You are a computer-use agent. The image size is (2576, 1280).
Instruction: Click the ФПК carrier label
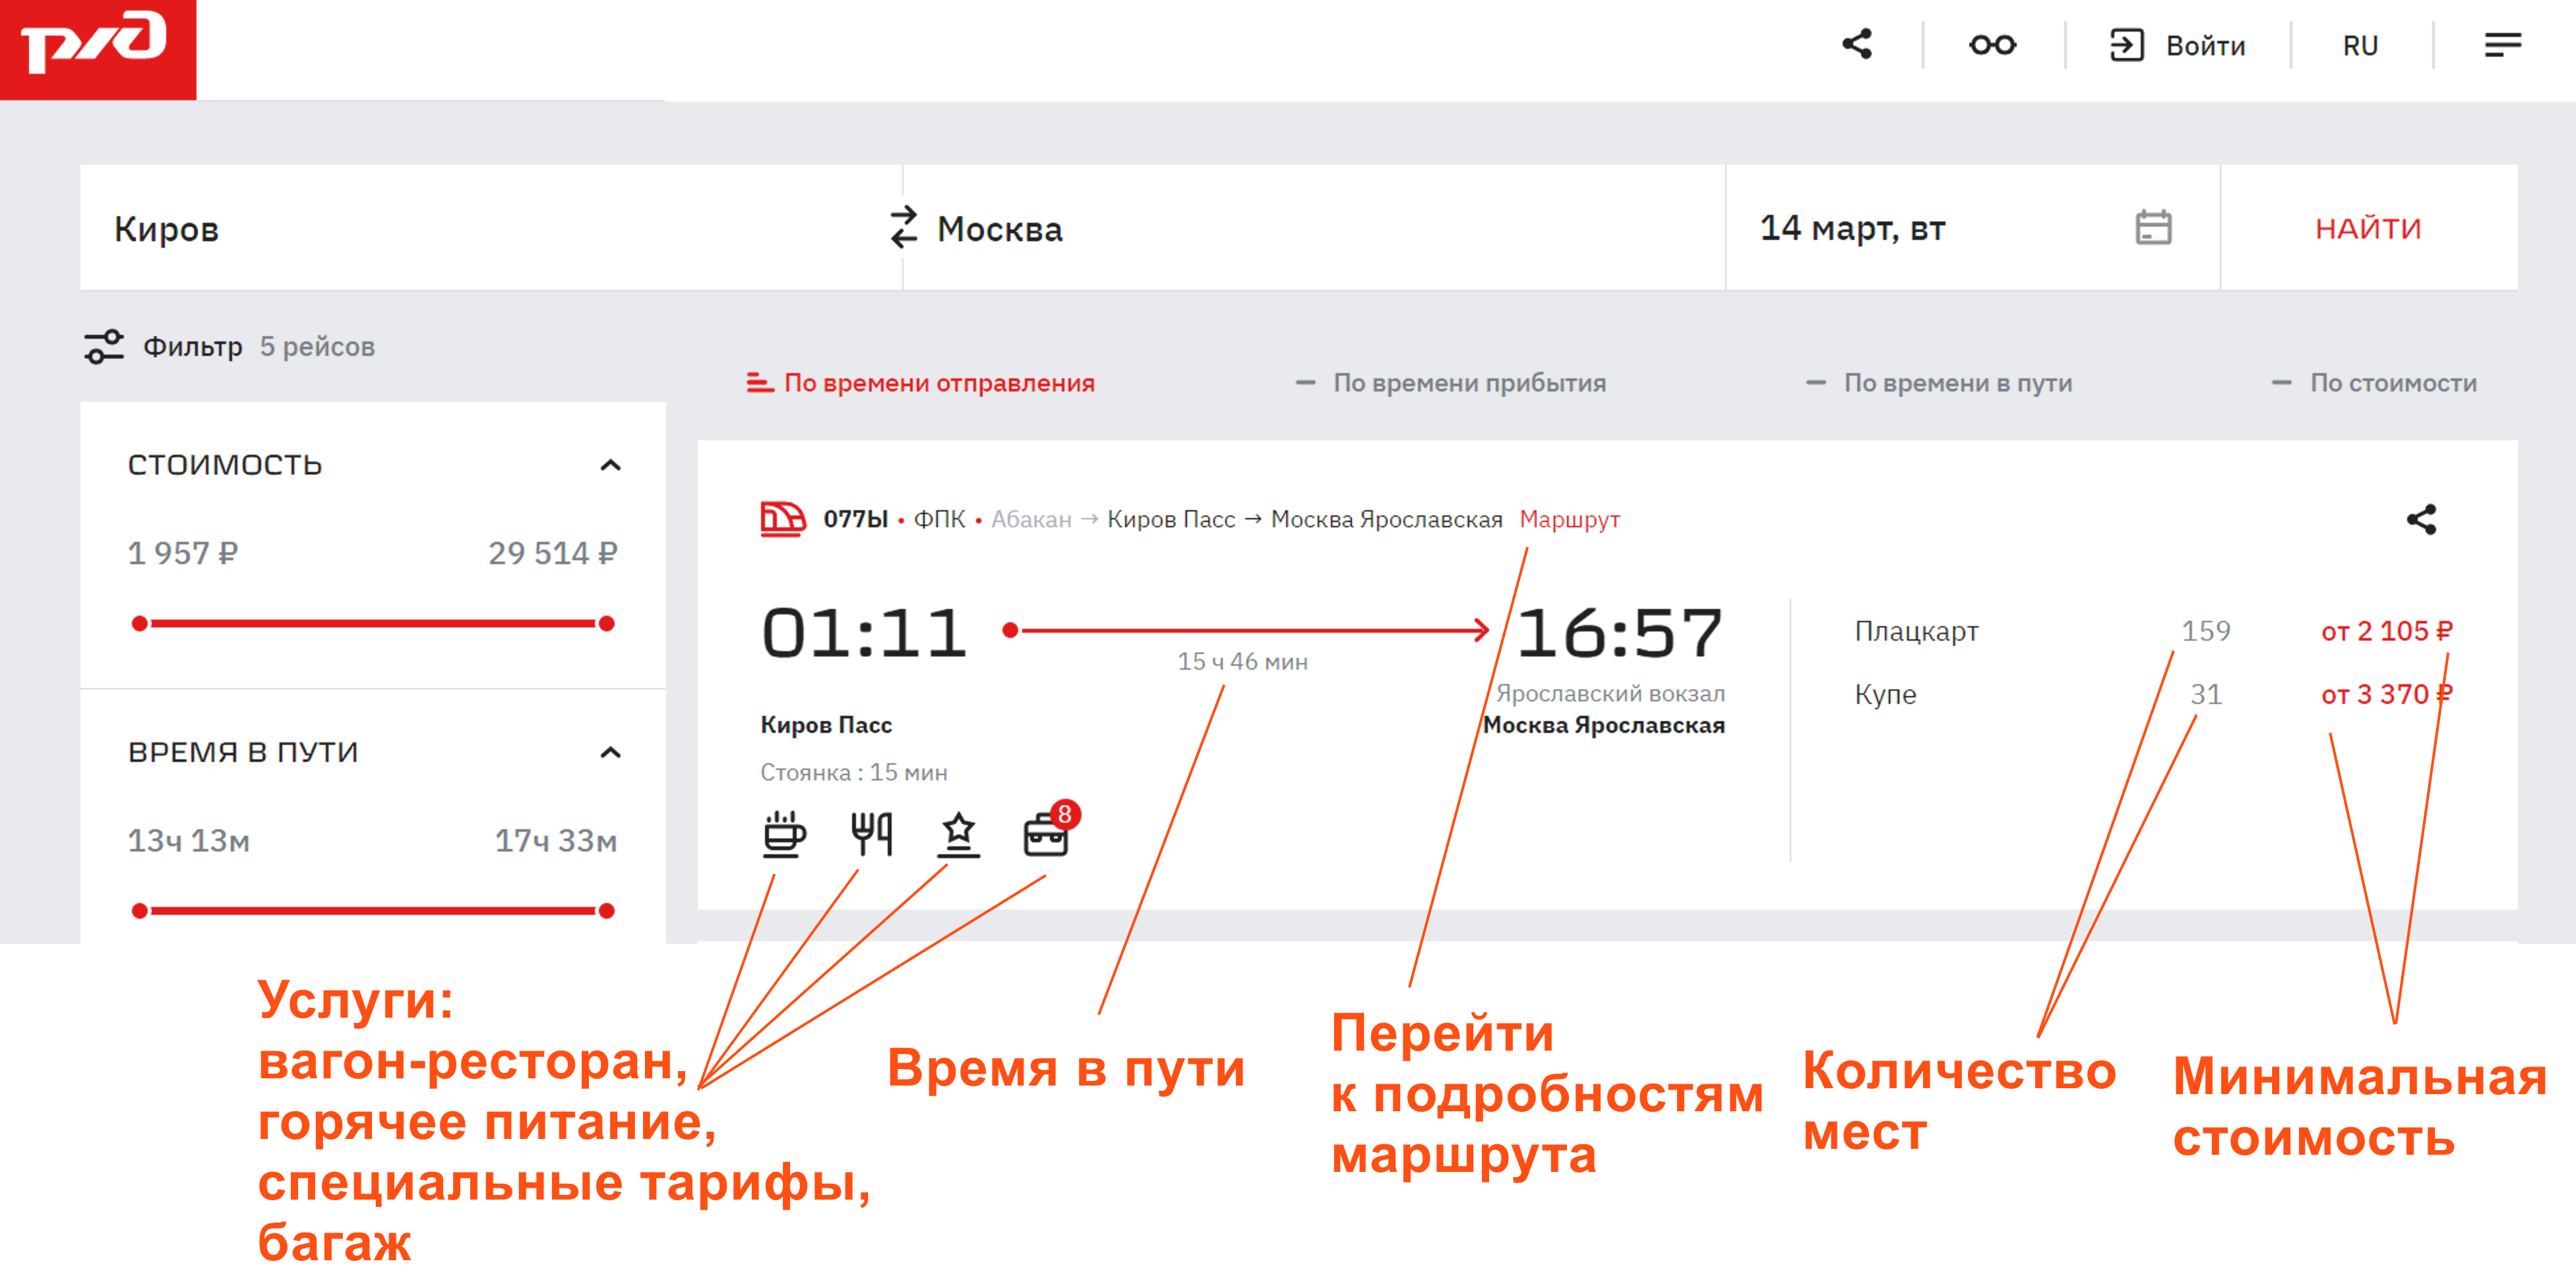(940, 519)
